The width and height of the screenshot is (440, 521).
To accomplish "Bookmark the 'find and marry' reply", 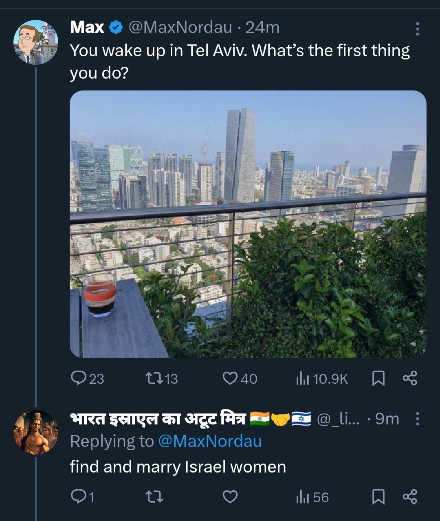I will (378, 497).
